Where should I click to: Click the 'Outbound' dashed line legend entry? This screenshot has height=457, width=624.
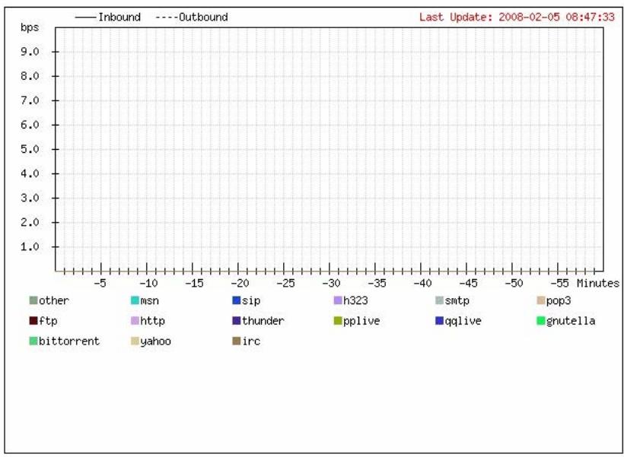[x=192, y=17]
